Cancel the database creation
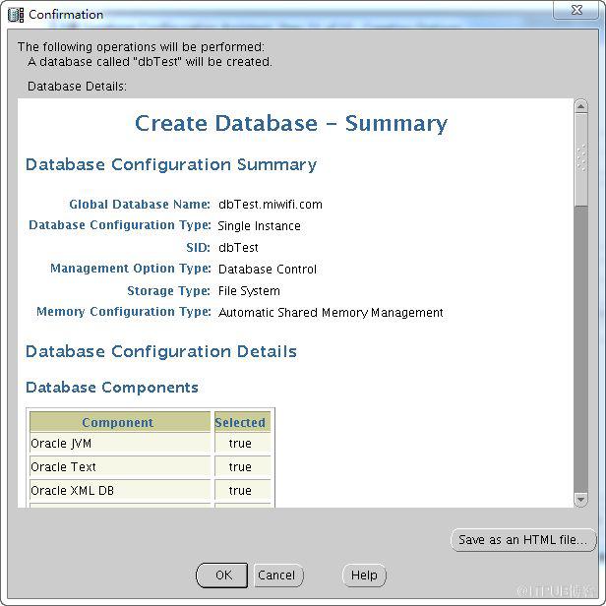This screenshot has height=606, width=606. 276,576
